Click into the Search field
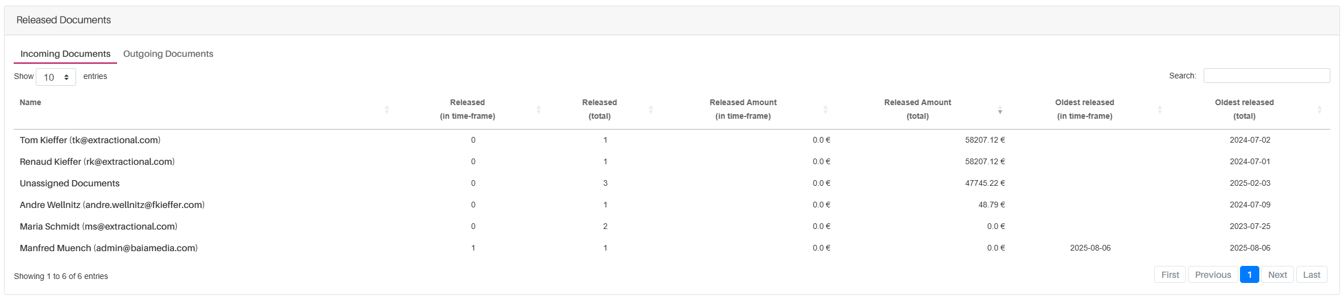This screenshot has height=300, width=1344. (x=1266, y=76)
